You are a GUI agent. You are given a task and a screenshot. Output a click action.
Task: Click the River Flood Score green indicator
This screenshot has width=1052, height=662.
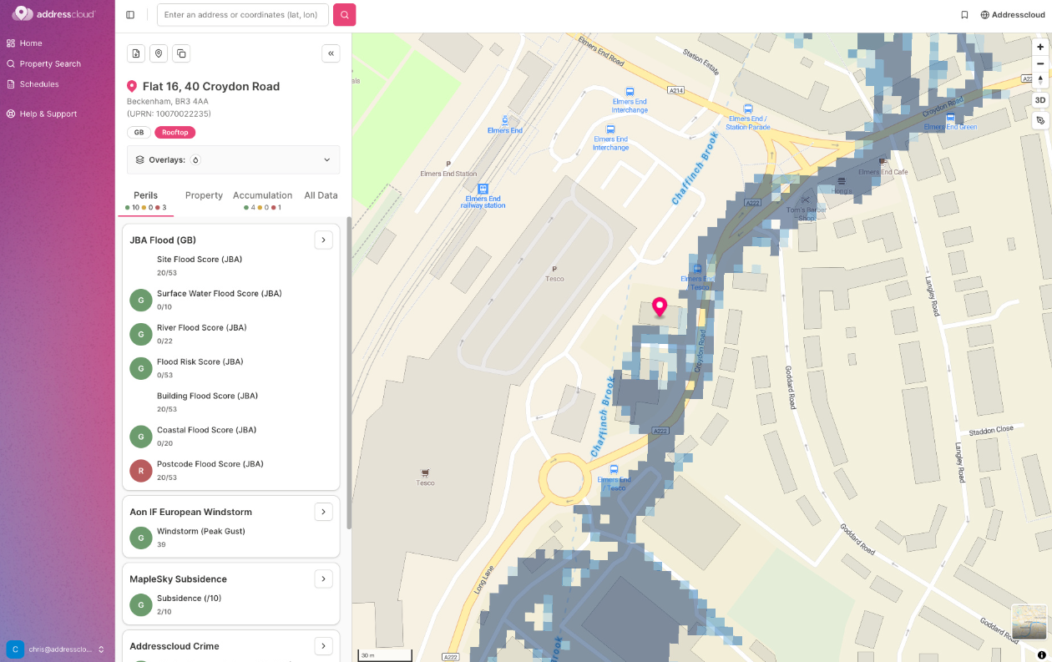click(140, 335)
